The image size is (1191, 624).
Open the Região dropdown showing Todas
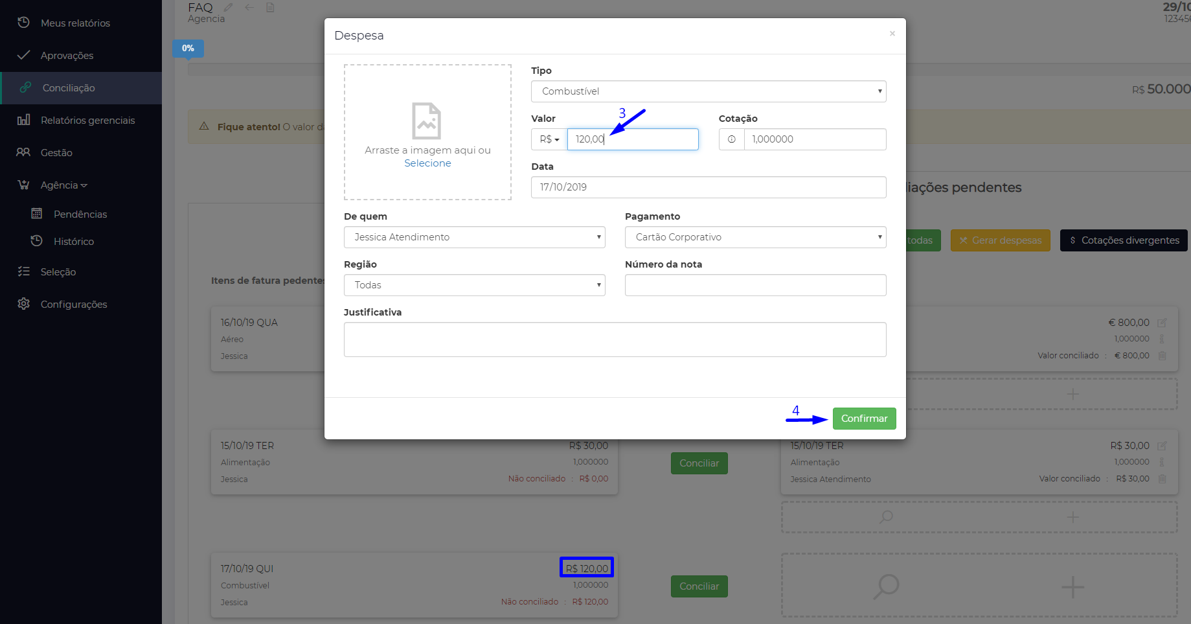click(x=474, y=285)
